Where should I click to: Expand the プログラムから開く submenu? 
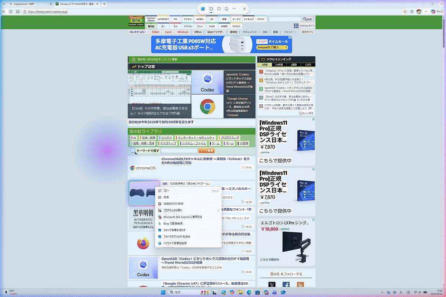pos(188,210)
